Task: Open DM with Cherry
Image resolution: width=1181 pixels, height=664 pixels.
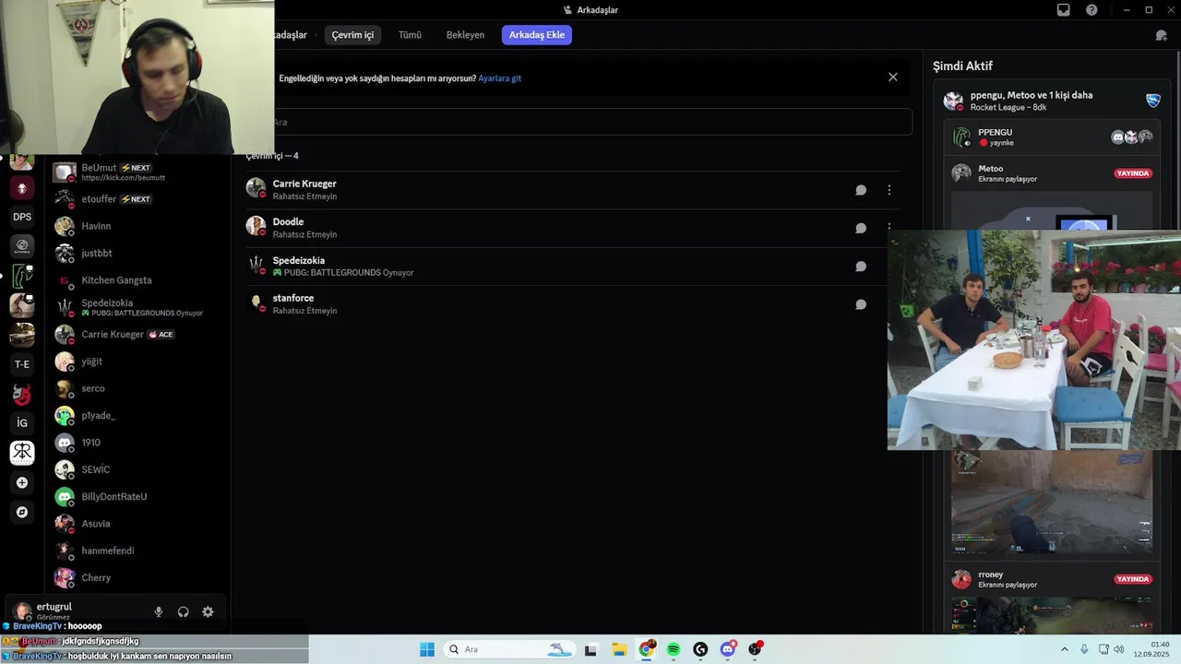Action: tap(138, 577)
